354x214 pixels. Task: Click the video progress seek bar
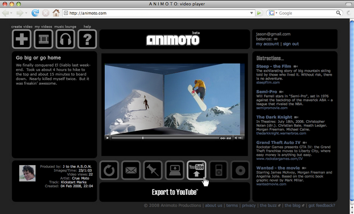tap(165, 138)
